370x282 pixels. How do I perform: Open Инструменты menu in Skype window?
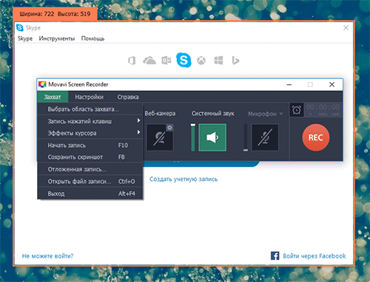[x=57, y=38]
